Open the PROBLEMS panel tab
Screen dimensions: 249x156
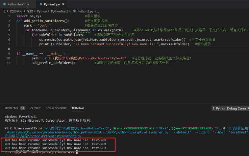pos(11,108)
